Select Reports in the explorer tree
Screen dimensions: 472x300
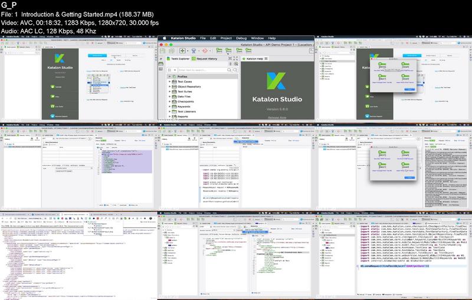183,116
